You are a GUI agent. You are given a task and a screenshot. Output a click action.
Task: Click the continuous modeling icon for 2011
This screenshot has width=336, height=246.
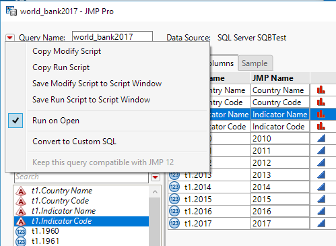[321, 150]
